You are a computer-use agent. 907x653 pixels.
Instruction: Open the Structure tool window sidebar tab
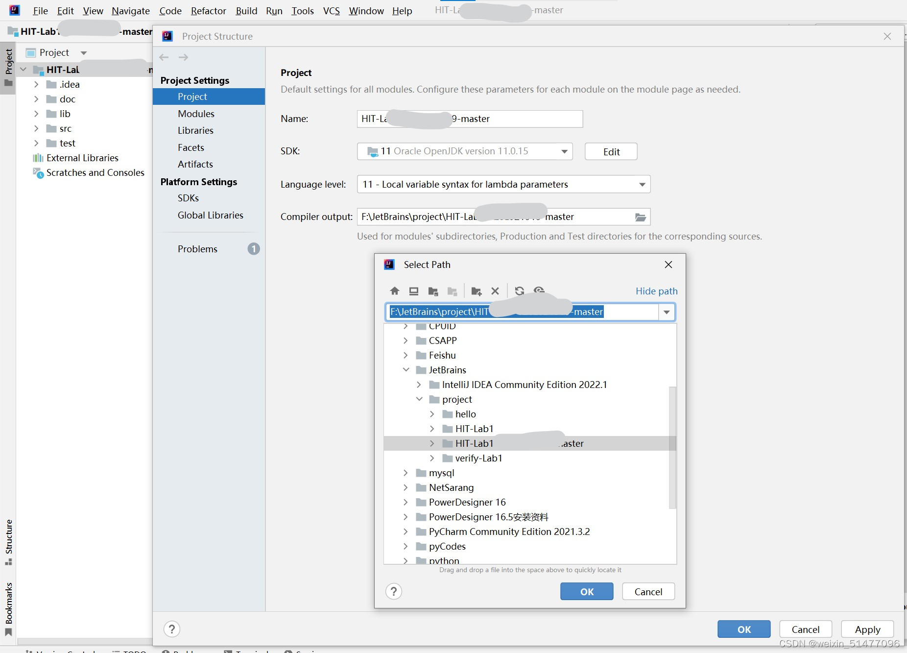pos(8,541)
